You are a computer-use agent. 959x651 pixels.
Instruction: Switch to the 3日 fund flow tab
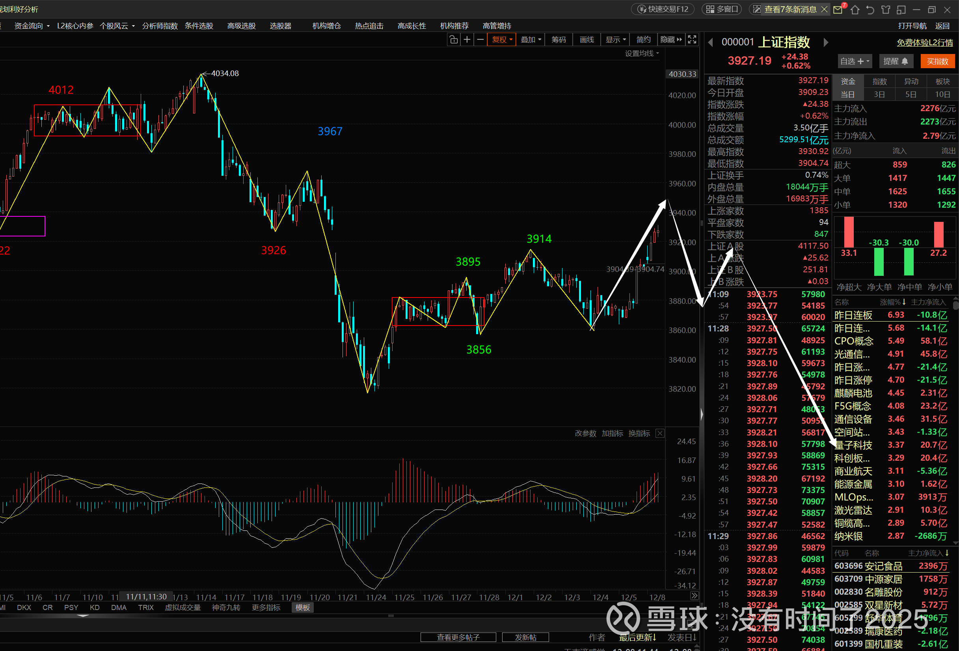pos(879,95)
